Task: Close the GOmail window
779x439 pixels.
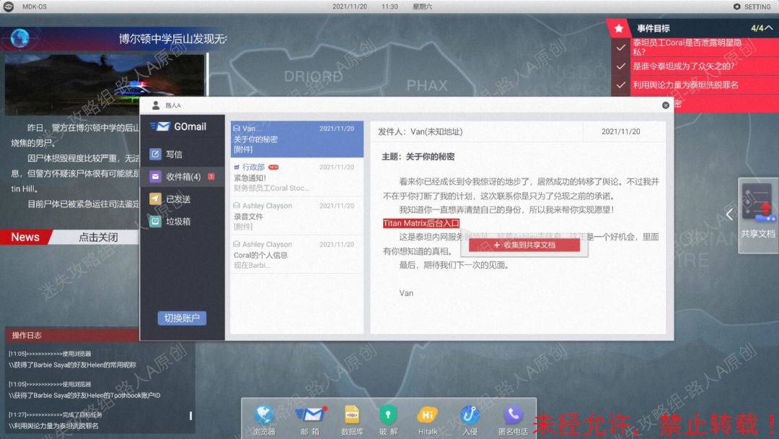Action: tap(666, 105)
